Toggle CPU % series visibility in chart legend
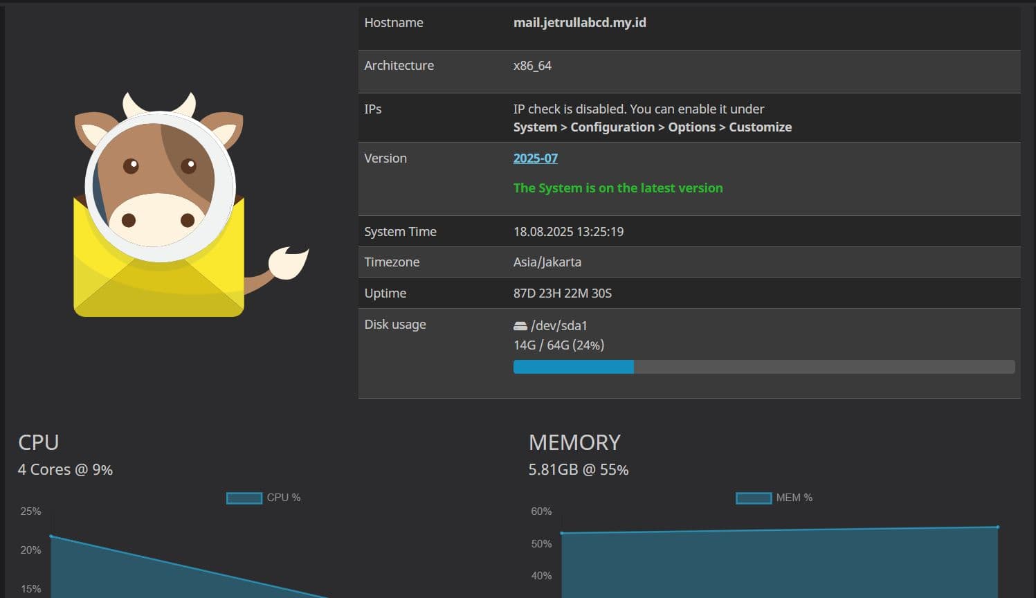The image size is (1036, 598). pyautogui.click(x=262, y=498)
